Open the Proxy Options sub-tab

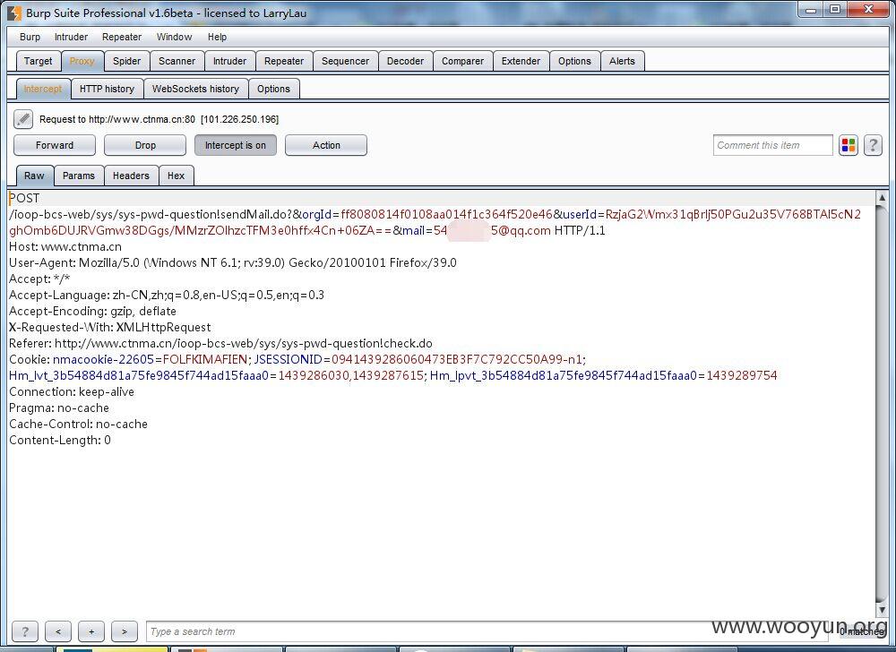point(273,89)
